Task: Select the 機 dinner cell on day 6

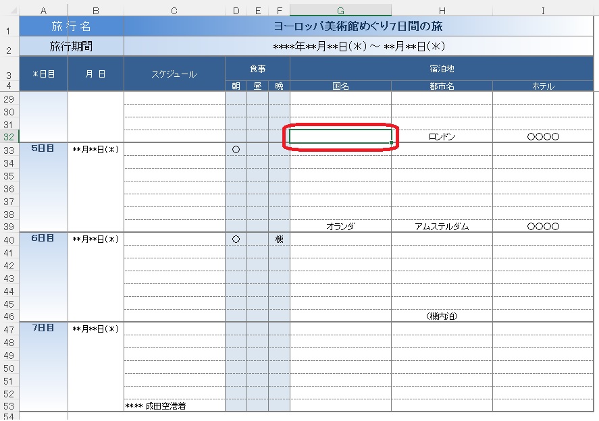Action: [x=279, y=239]
